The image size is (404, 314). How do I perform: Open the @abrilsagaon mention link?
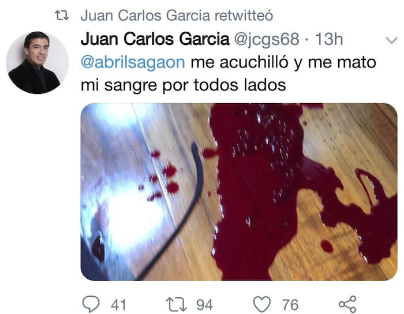133,62
